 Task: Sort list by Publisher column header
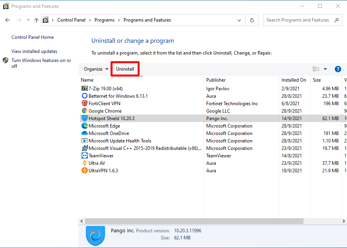(241, 80)
